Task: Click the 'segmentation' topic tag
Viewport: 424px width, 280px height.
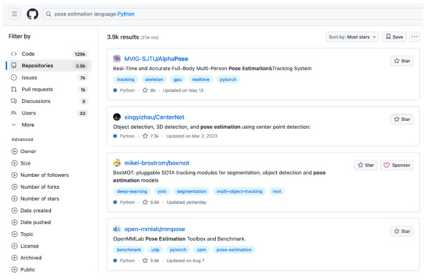Action: pyautogui.click(x=192, y=191)
